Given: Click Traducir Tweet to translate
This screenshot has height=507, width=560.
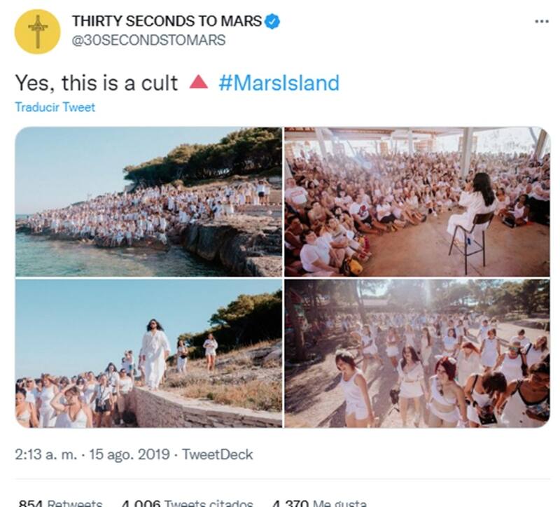Looking at the screenshot, I should (55, 107).
